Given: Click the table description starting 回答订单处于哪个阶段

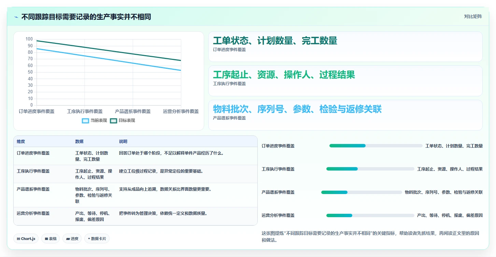Looking at the screenshot, I should [x=172, y=153].
